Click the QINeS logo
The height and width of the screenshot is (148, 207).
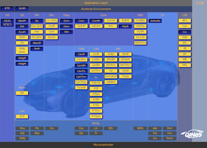coord(191,134)
